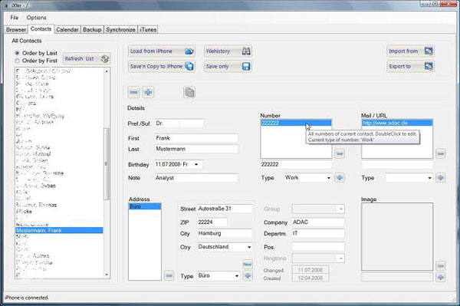Click scroll-down arrow of contacts list
The width and height of the screenshot is (460, 306).
point(107,275)
